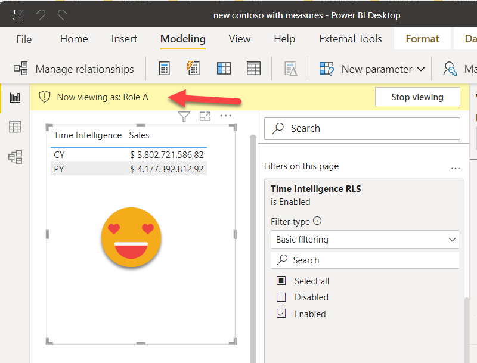Click the New measure calculator icon

point(164,69)
